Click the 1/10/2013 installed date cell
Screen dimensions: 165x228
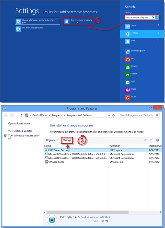[x=154, y=150]
